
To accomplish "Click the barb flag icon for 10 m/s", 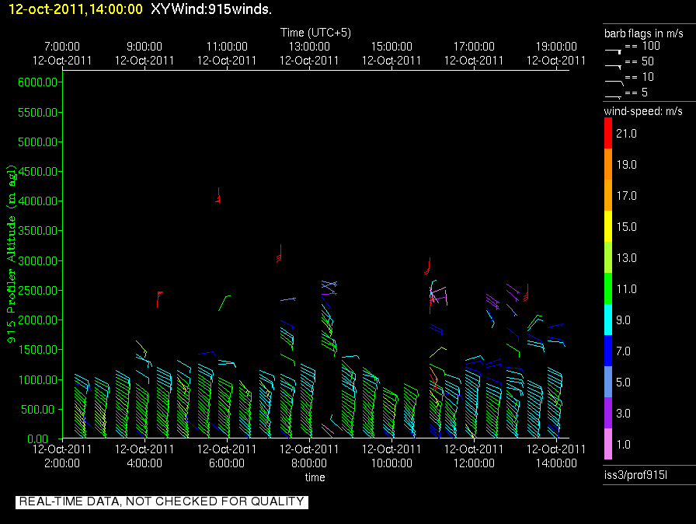I will (614, 82).
